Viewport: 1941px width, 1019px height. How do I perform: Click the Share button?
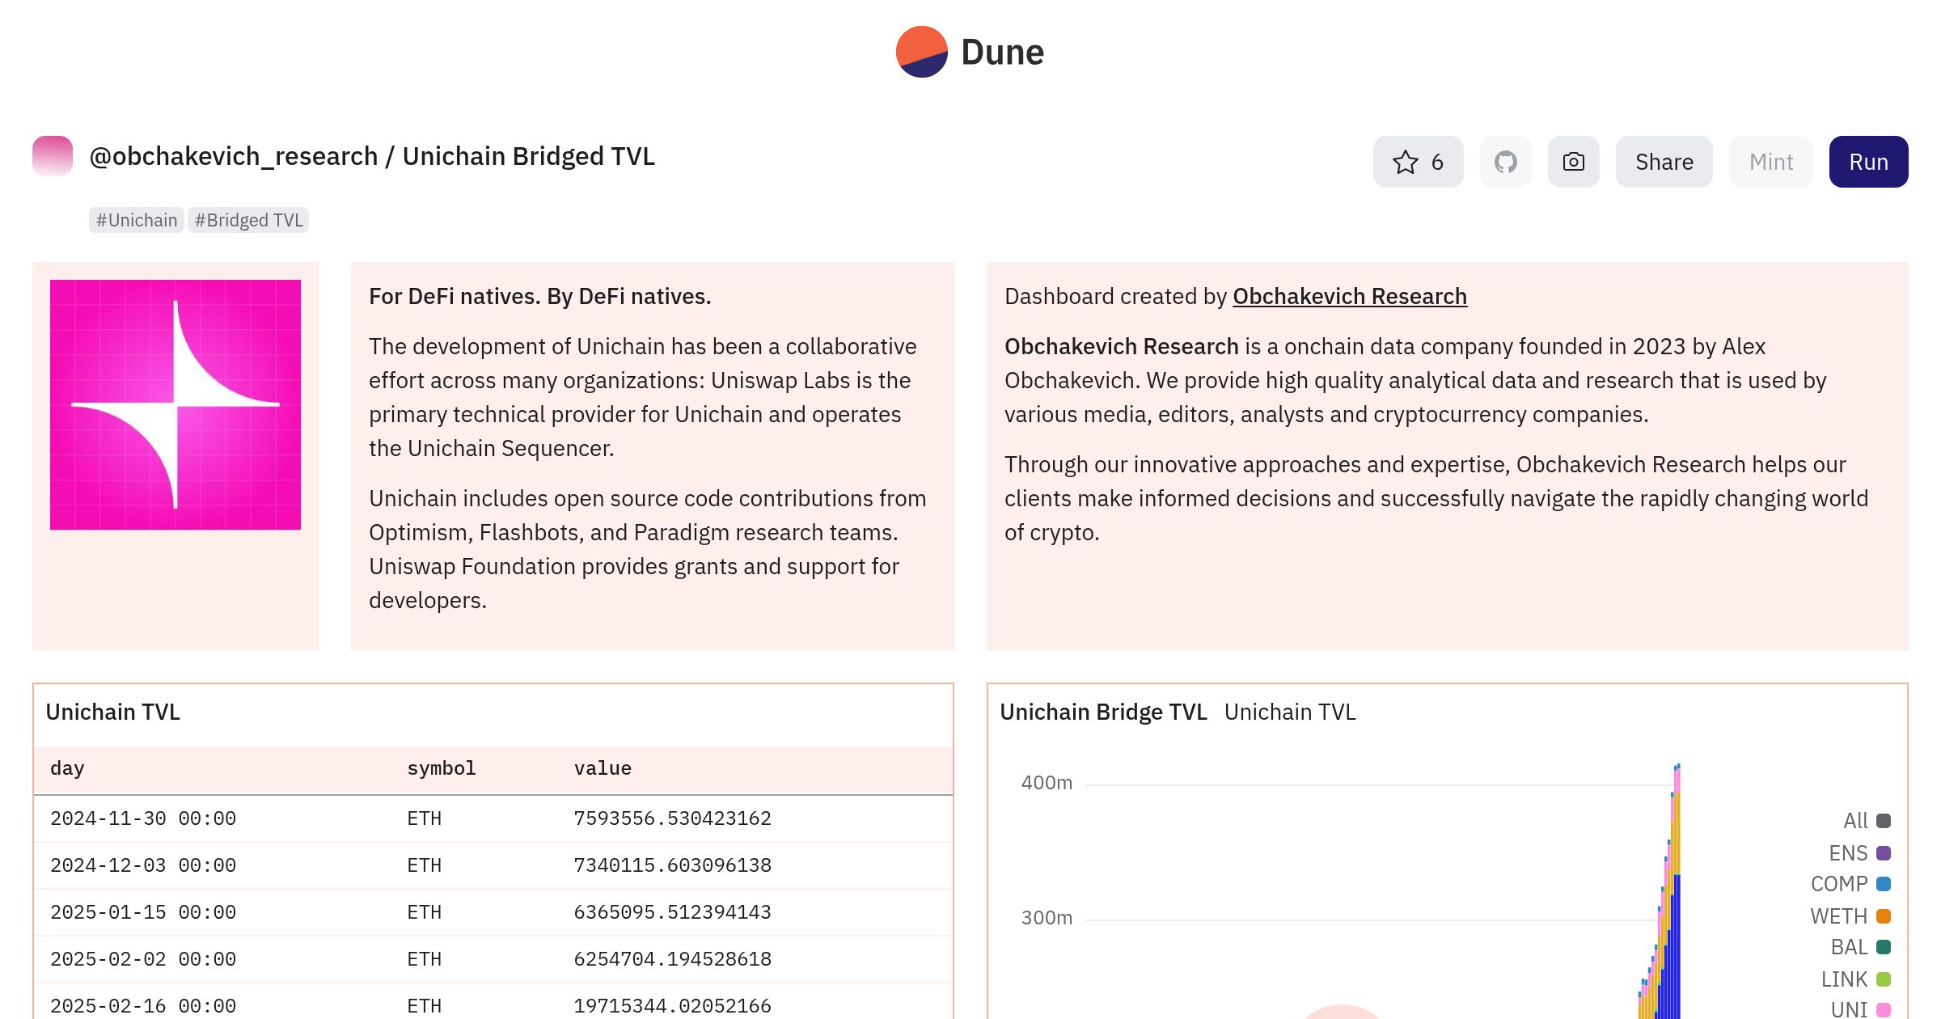(x=1664, y=162)
